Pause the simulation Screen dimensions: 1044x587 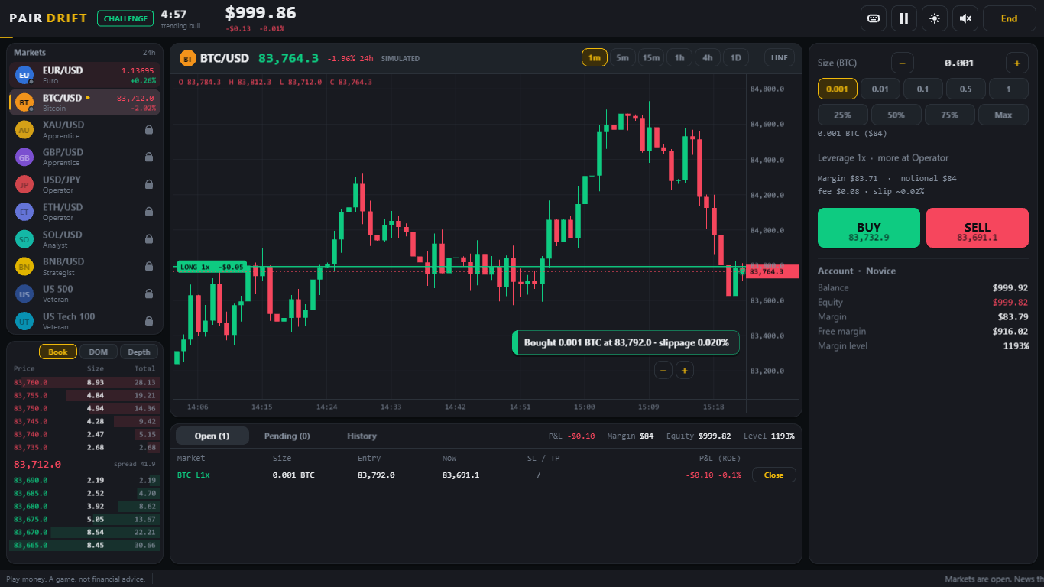(x=904, y=18)
